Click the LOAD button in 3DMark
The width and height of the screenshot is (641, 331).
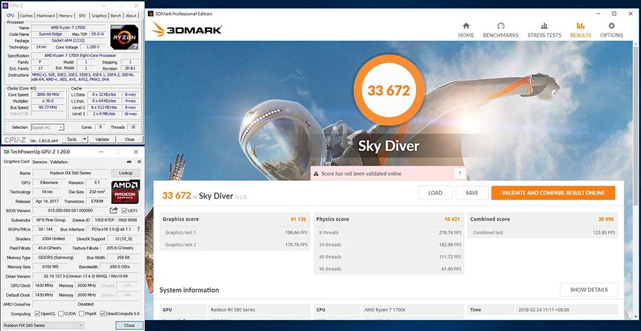click(435, 193)
